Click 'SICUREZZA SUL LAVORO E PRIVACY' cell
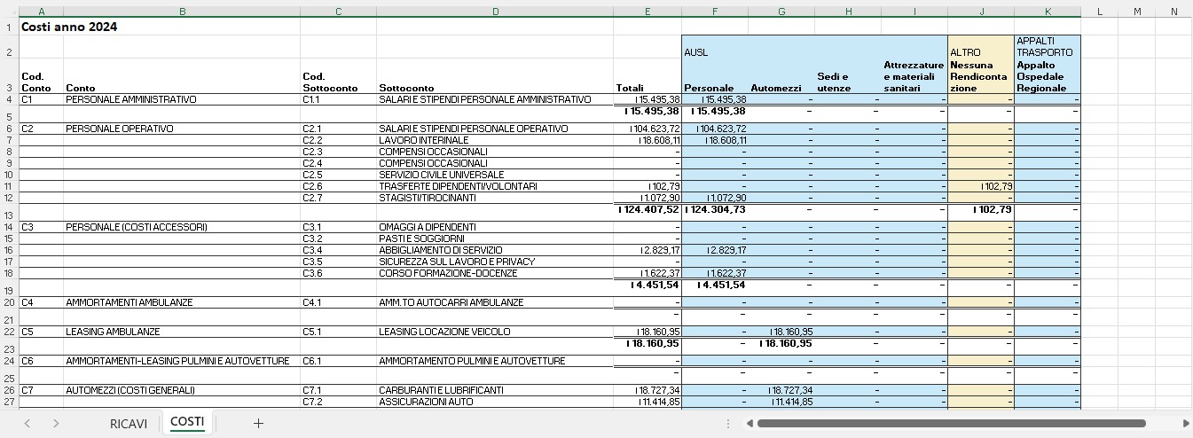This screenshot has height=438, width=1193. [495, 262]
